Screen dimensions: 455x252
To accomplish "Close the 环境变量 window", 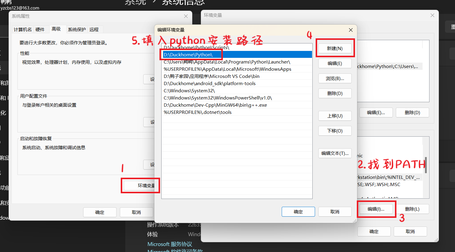I will [x=432, y=15].
